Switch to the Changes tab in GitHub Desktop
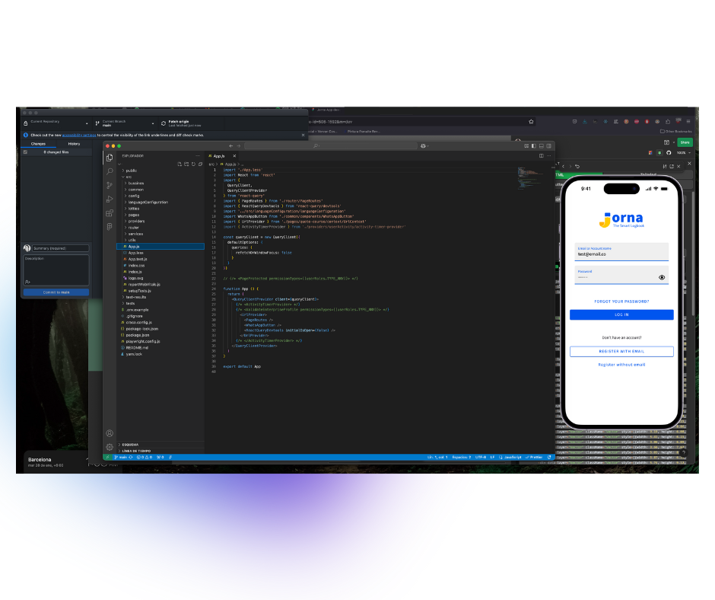Screen dimensions: 715x600 coord(38,143)
